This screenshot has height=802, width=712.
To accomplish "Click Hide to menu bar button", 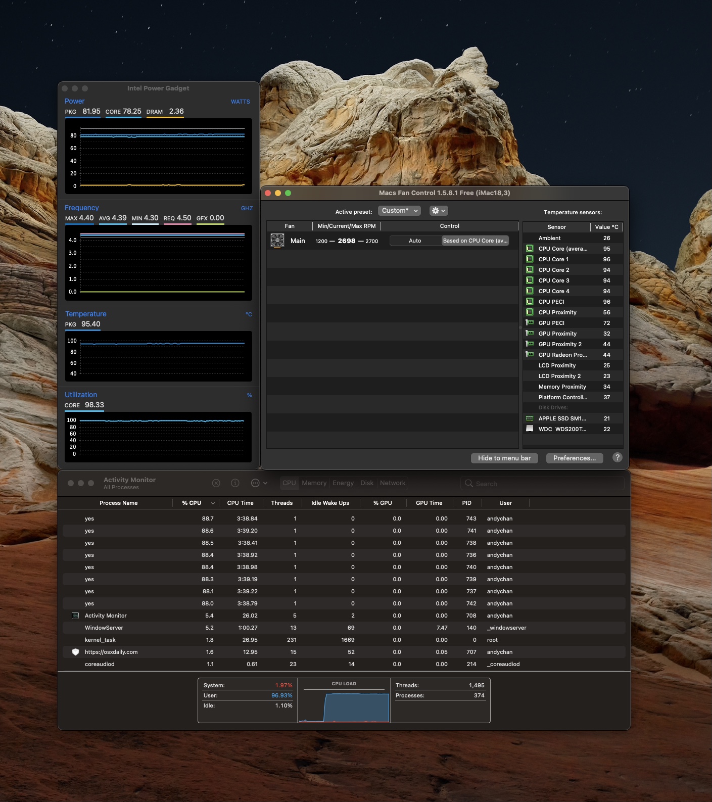I will point(504,458).
